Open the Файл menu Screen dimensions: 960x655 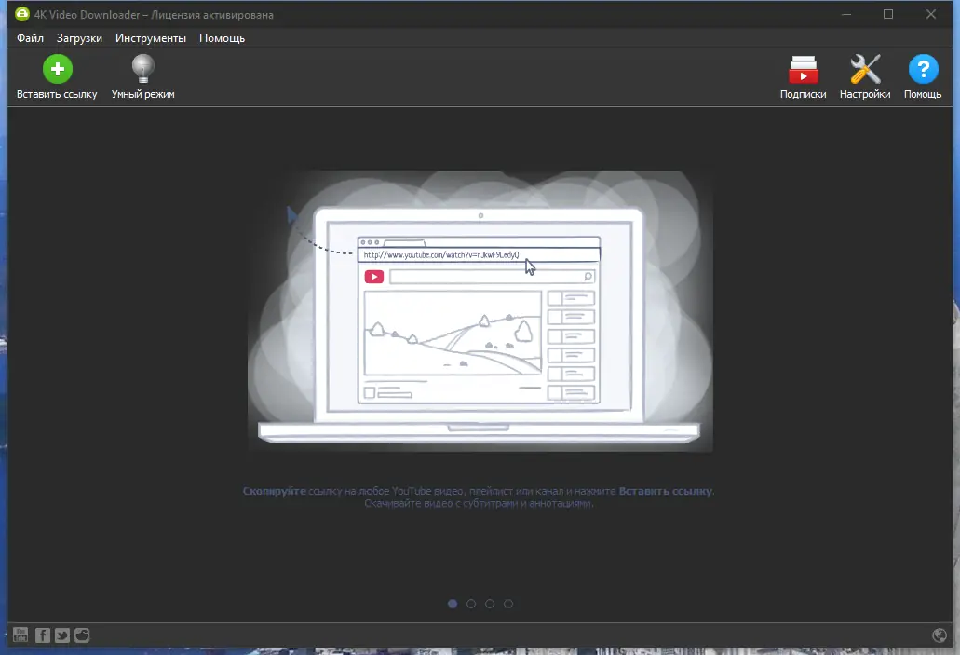30,38
